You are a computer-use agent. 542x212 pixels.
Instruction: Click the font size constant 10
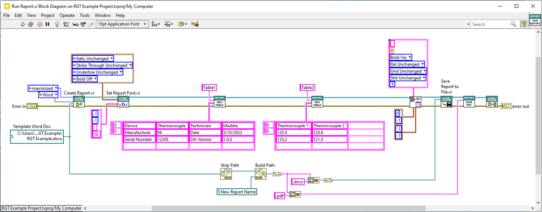[x=96, y=134]
